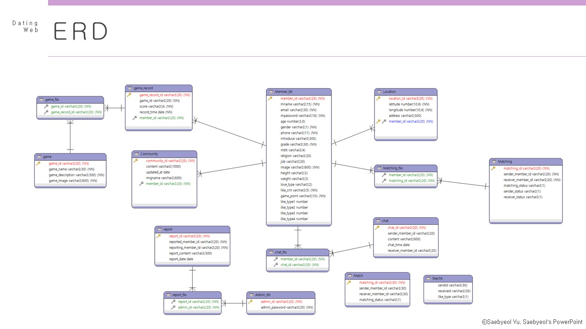586x329 pixels.
Task: Click primary key icon beside admin_id in Admin_tbl
Action: tap(250, 302)
